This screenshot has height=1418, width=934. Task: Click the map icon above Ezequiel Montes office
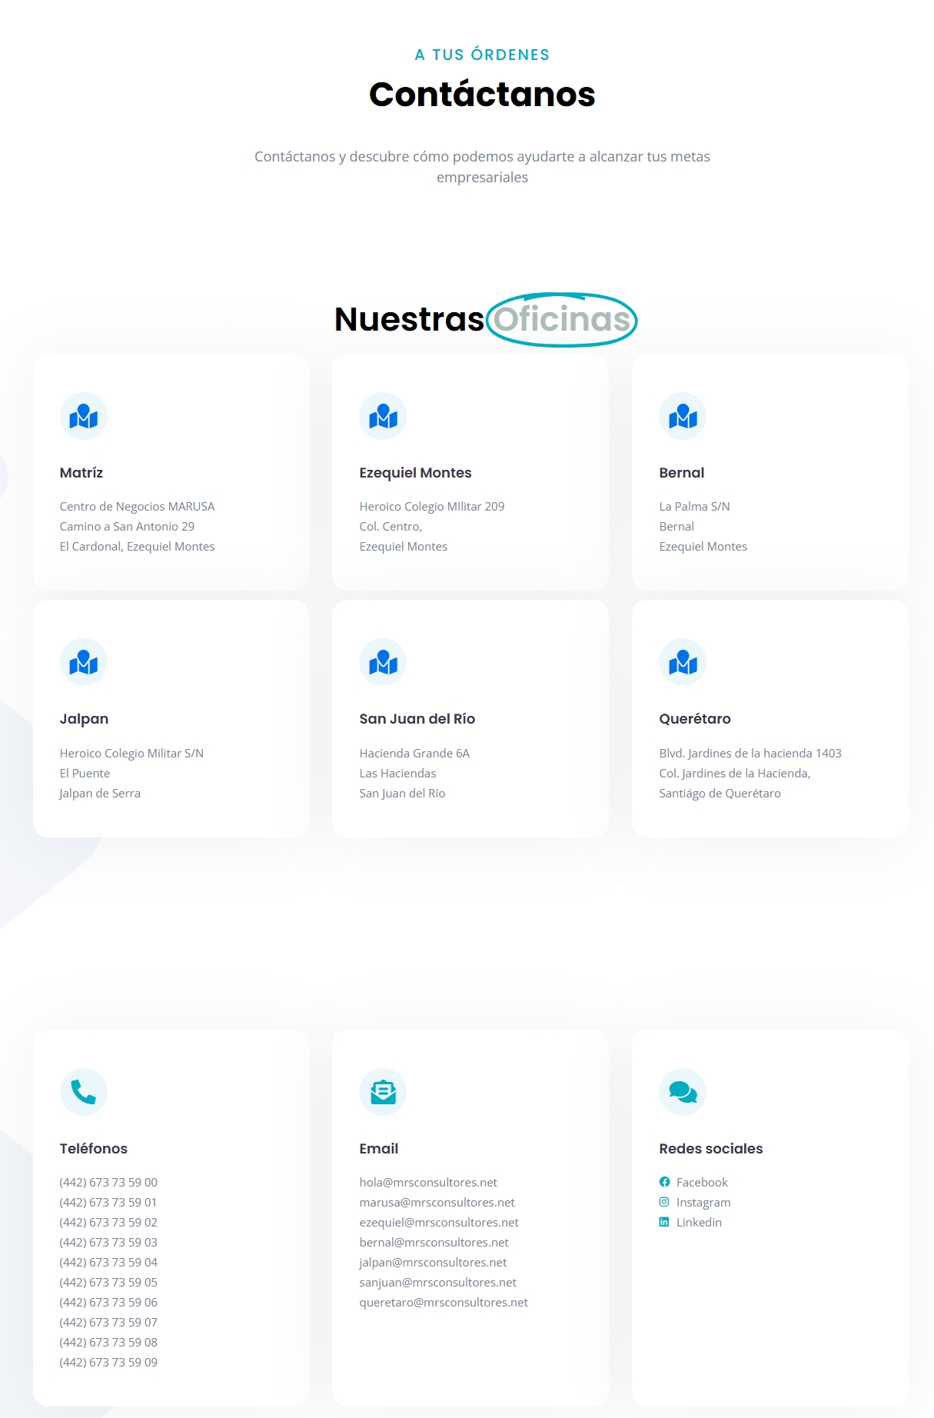[383, 417]
